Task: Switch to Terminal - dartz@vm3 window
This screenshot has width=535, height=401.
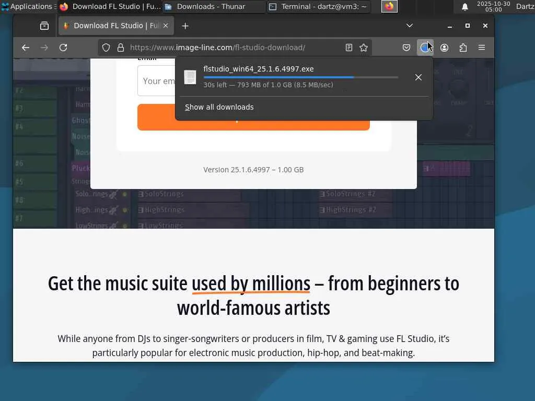Action: (318, 6)
